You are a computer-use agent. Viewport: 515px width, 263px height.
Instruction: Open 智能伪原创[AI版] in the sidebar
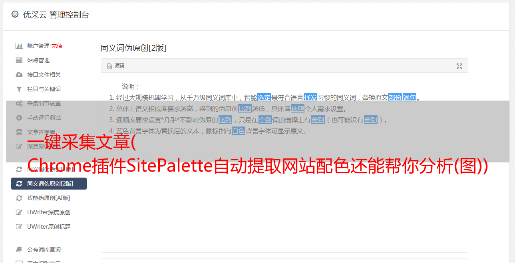(x=49, y=198)
